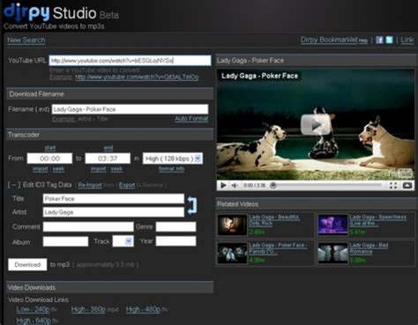The height and width of the screenshot is (325, 418).
Task: Click the bookmarklet Help link
Action: point(363,41)
